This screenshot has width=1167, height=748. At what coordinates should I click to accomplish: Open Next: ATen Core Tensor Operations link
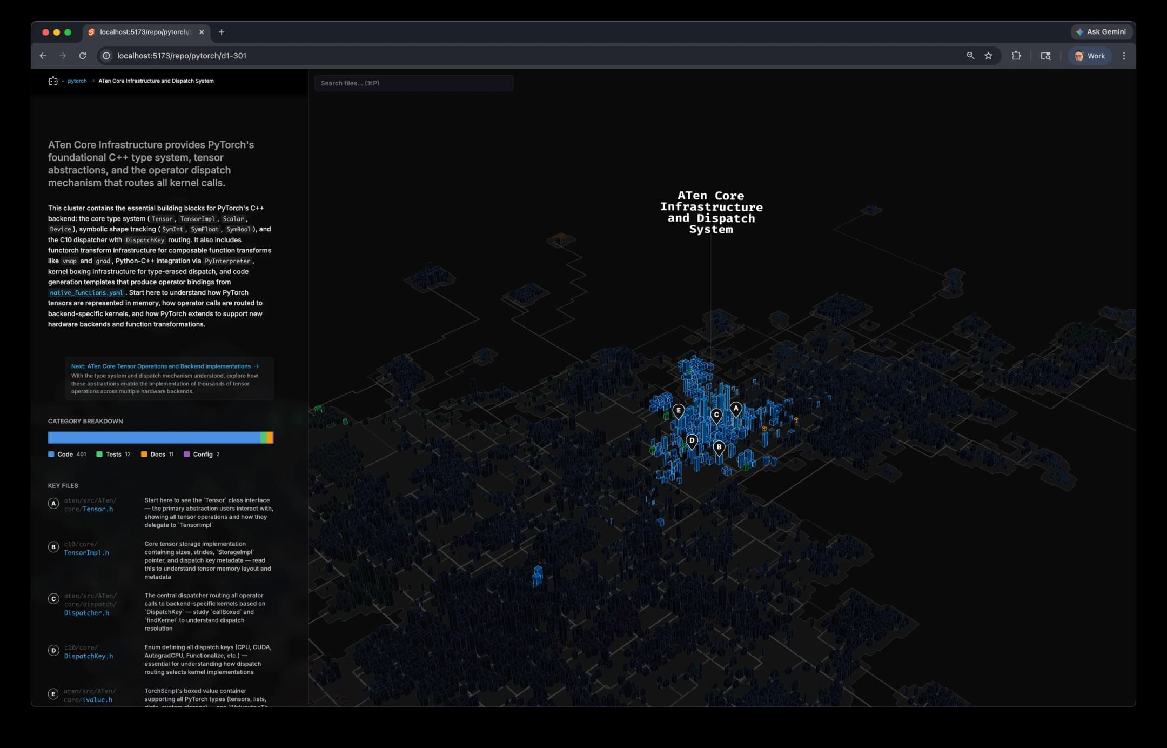[x=165, y=366]
